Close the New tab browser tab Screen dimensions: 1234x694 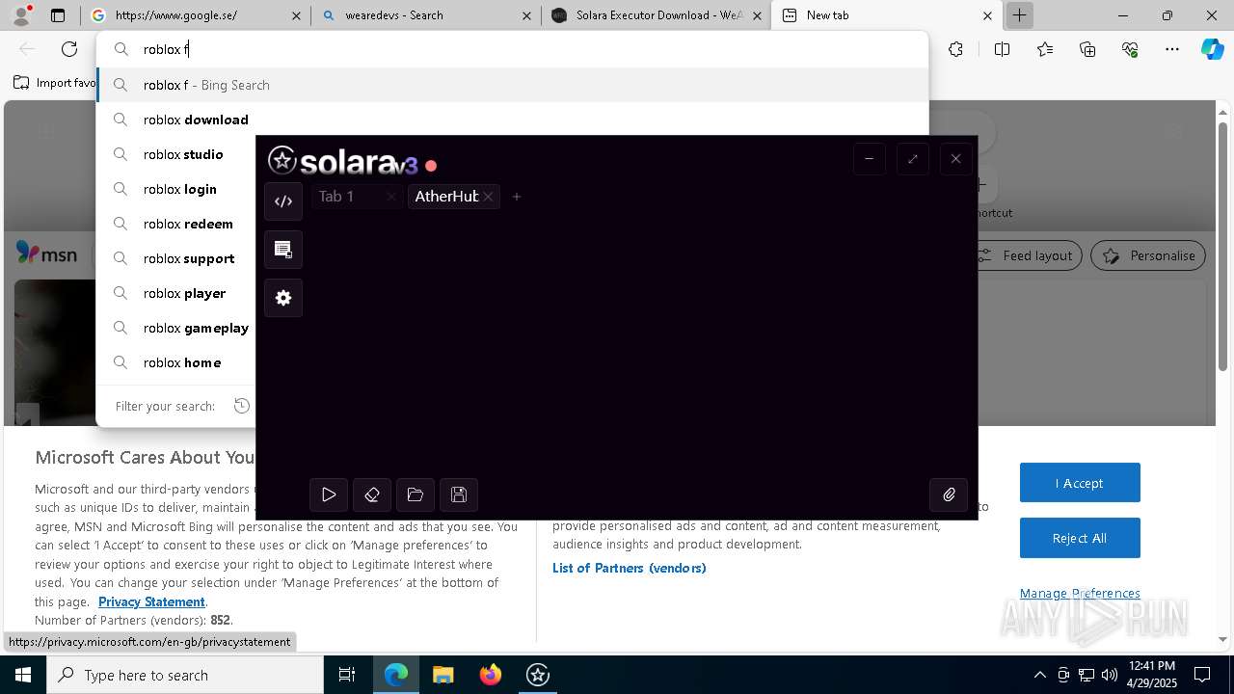click(987, 15)
